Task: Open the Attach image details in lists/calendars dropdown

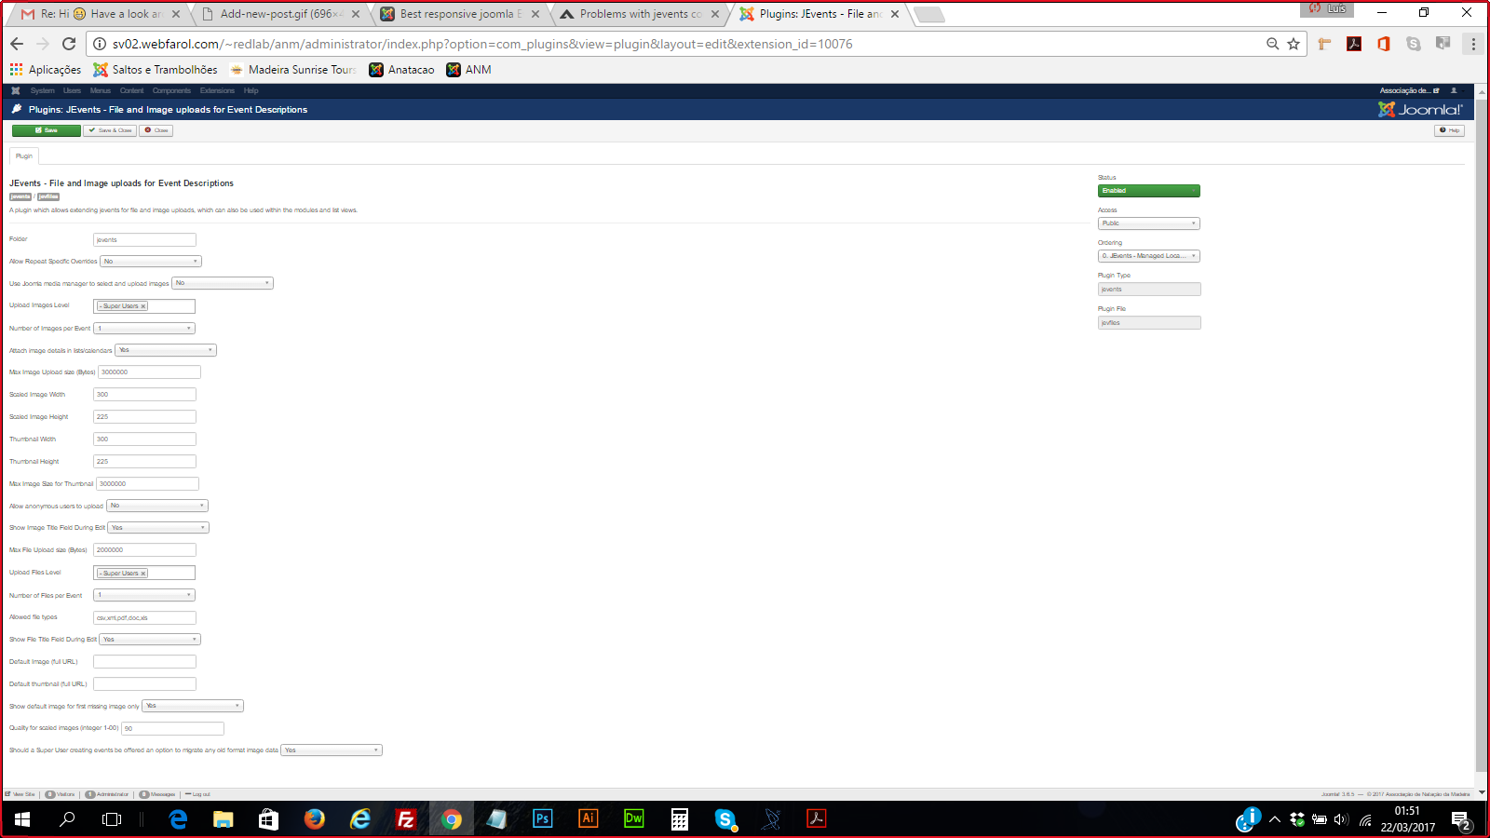Action: tap(166, 350)
